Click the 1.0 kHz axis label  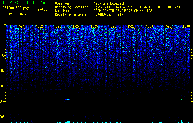coord(2,55)
